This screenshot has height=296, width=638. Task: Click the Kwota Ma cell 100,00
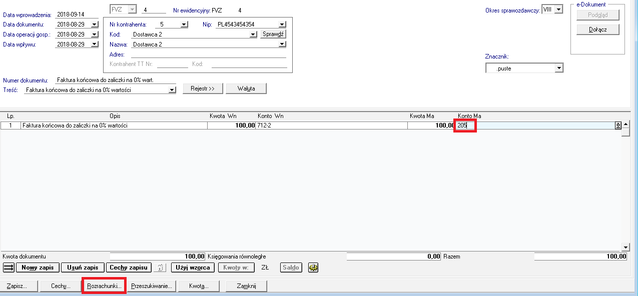[431, 125]
